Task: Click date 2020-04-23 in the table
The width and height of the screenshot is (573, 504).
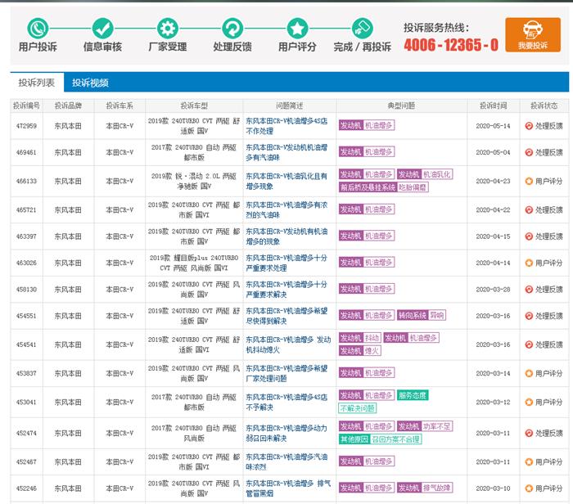Action: click(x=493, y=181)
